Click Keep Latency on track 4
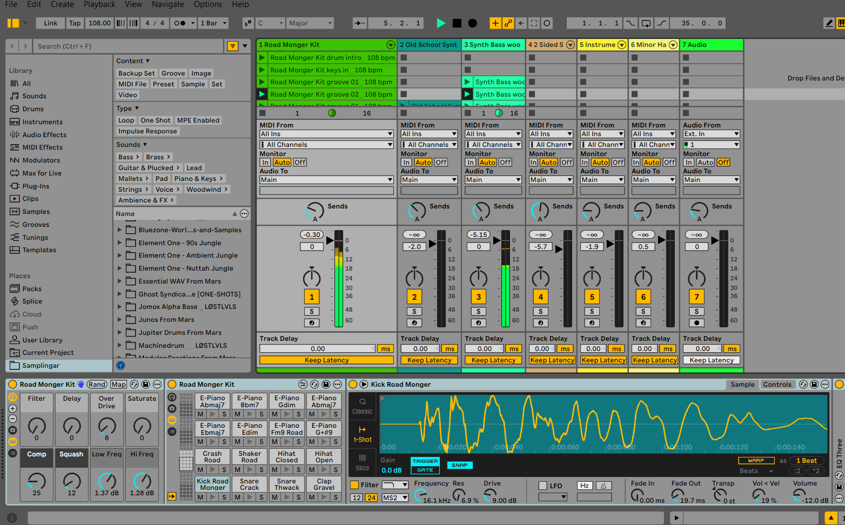The height and width of the screenshot is (525, 845). click(552, 360)
